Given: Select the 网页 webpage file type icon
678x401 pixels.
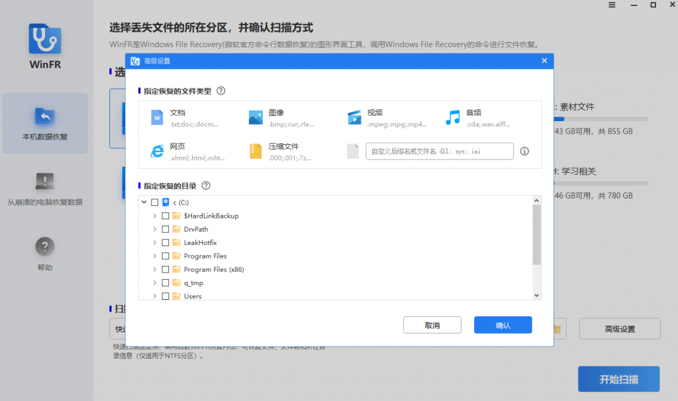Looking at the screenshot, I should [x=158, y=151].
